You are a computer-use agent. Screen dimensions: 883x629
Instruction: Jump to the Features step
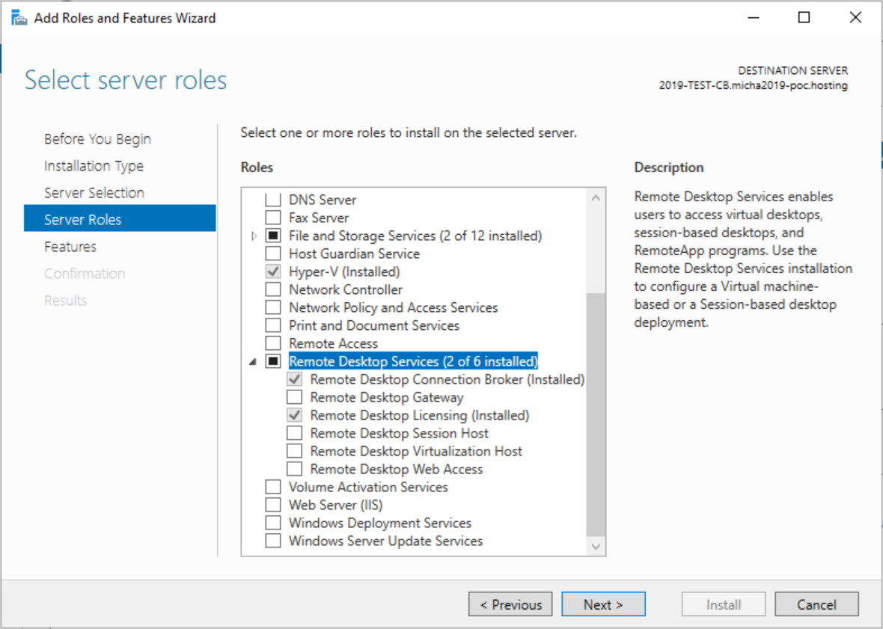(x=70, y=246)
